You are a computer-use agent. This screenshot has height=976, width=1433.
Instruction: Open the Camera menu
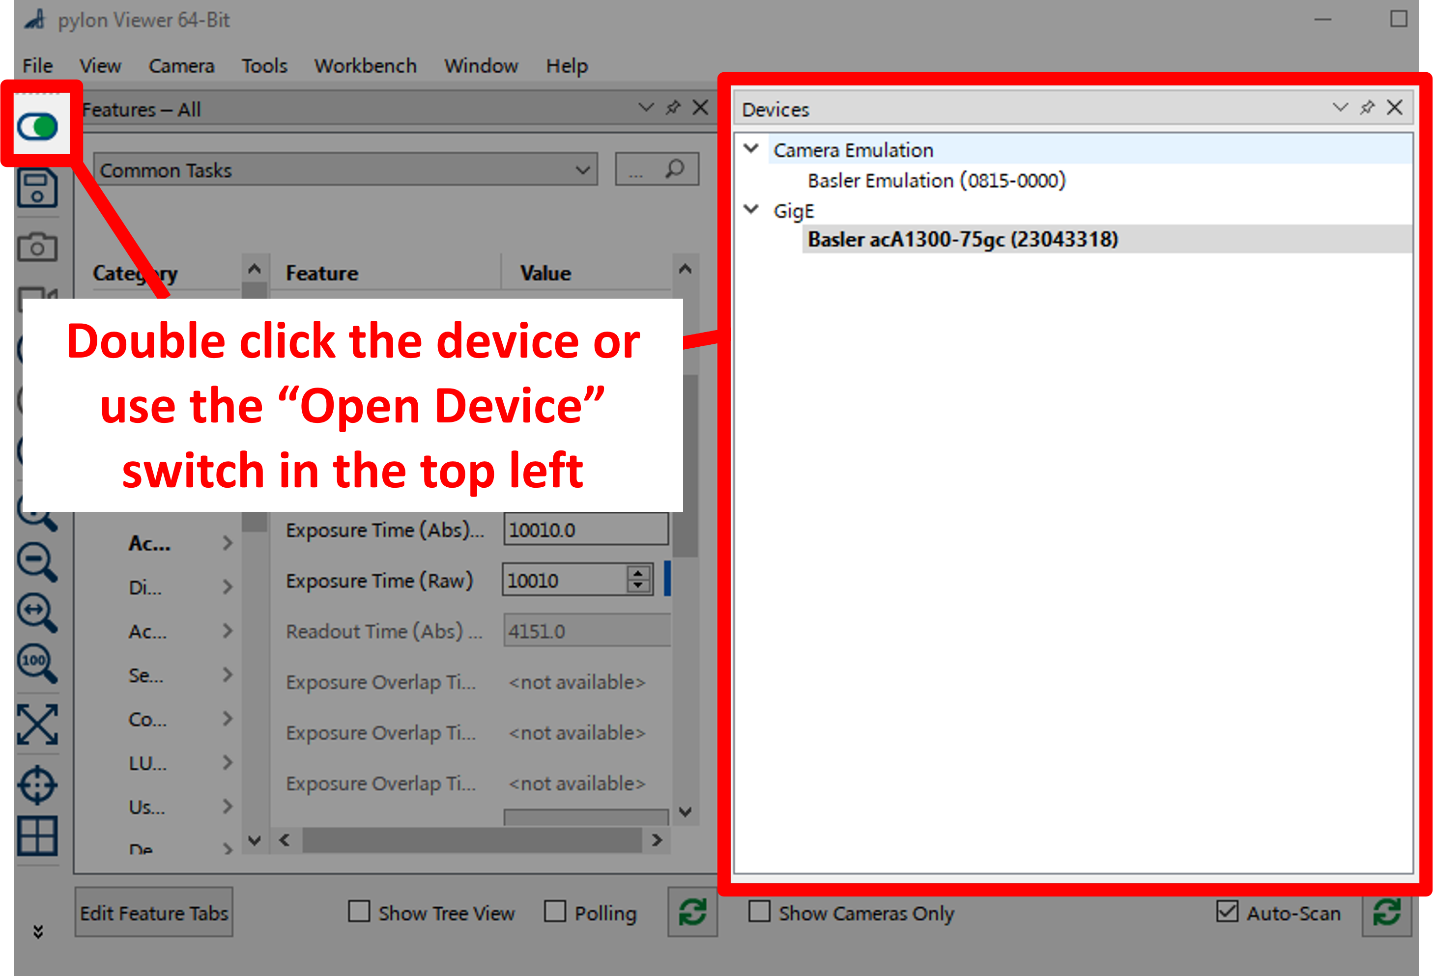pos(181,65)
